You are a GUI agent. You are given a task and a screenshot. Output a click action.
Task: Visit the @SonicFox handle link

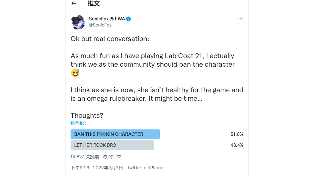coord(100,25)
